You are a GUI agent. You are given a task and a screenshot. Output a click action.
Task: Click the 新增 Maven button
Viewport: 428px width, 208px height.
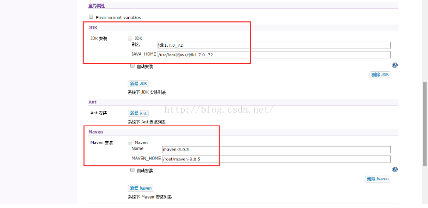pos(141,188)
